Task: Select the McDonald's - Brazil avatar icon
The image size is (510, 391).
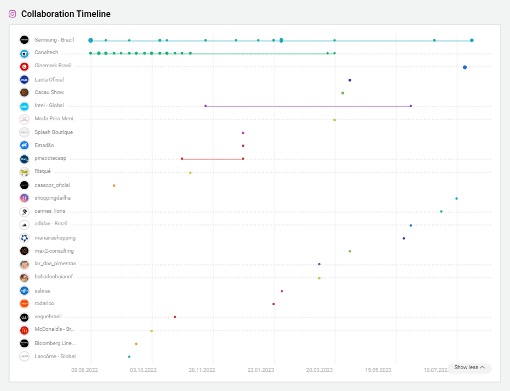Action: (x=24, y=329)
